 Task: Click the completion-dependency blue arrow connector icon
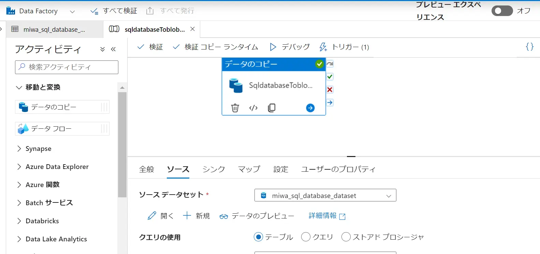click(330, 102)
